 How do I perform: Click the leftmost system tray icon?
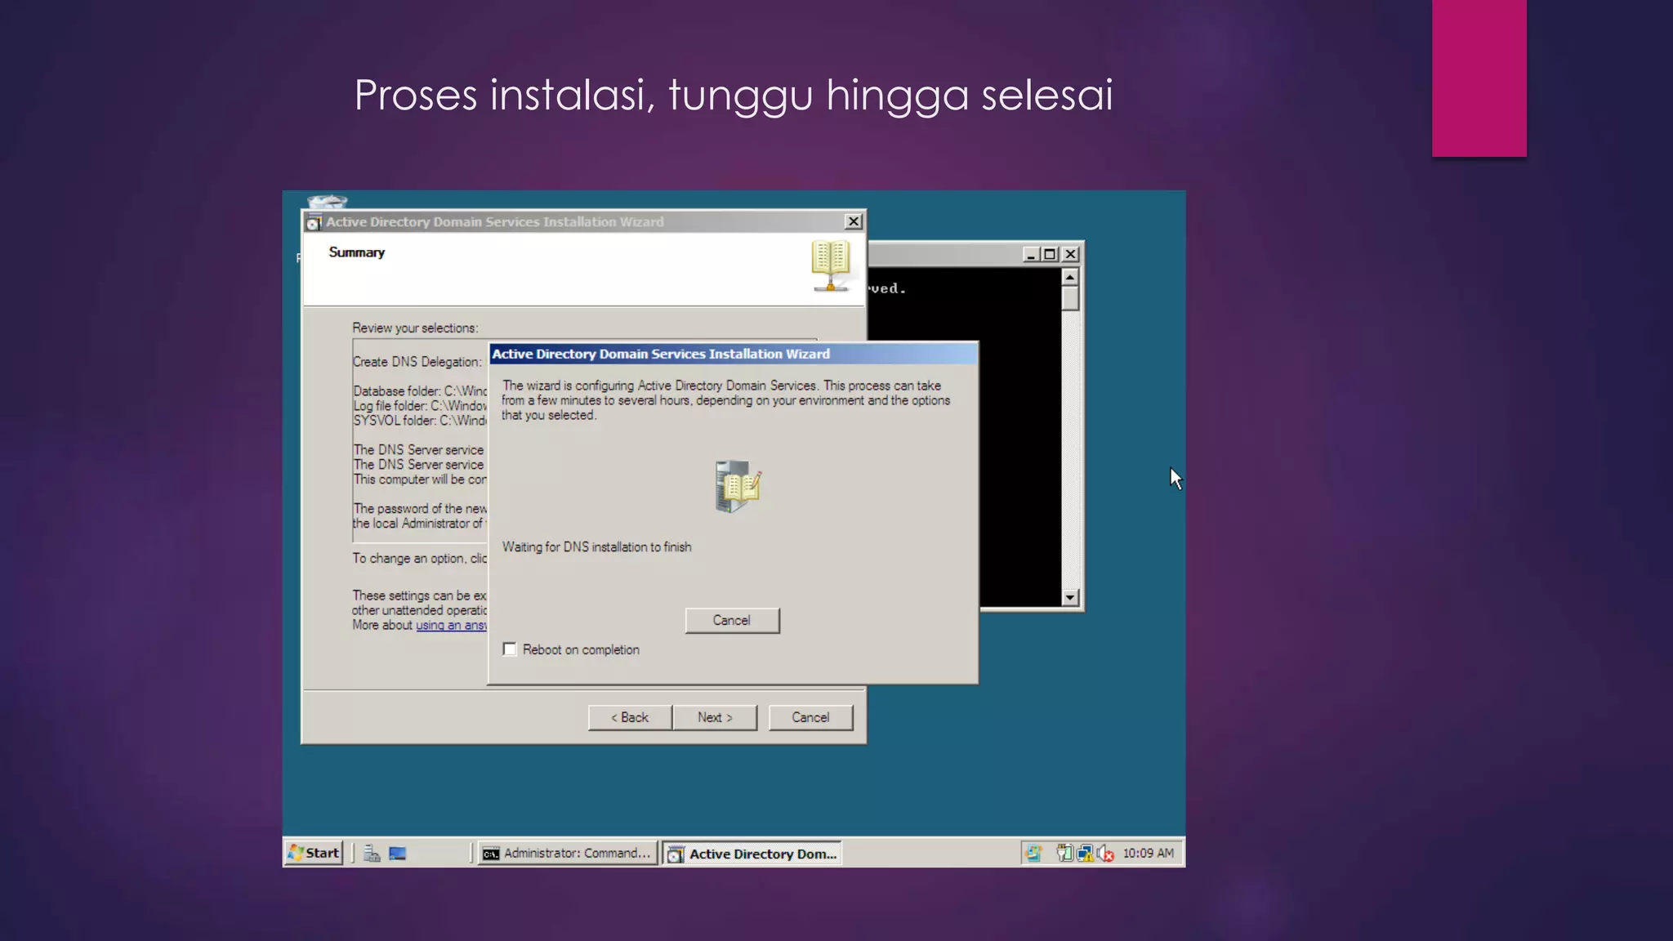pyautogui.click(x=1033, y=853)
